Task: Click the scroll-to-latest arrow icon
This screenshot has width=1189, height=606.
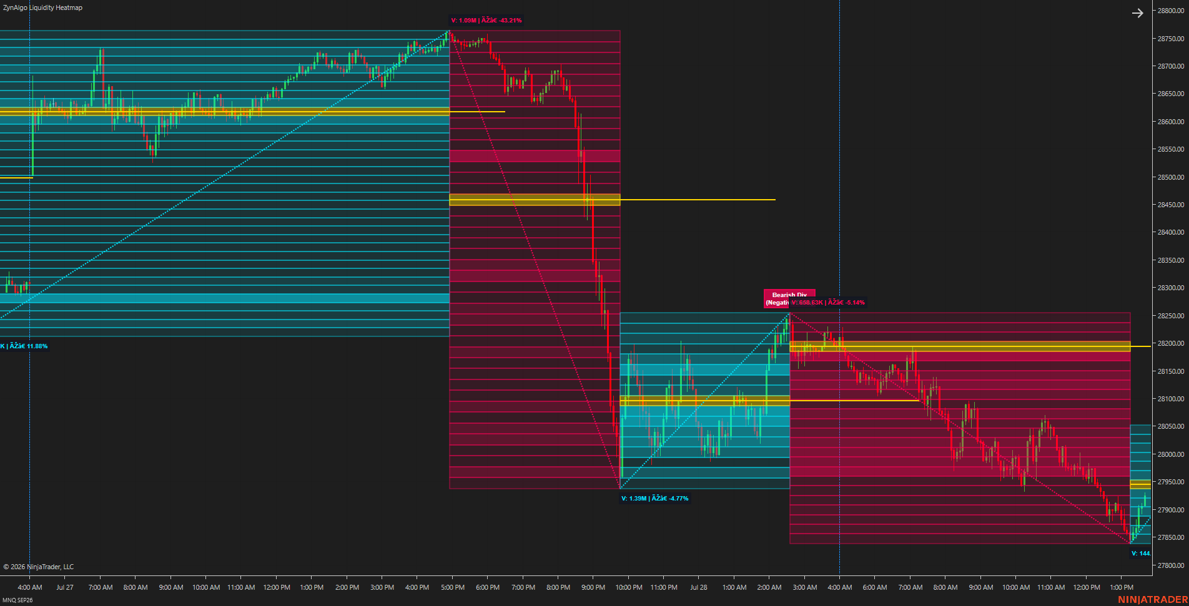Action: coord(1138,13)
